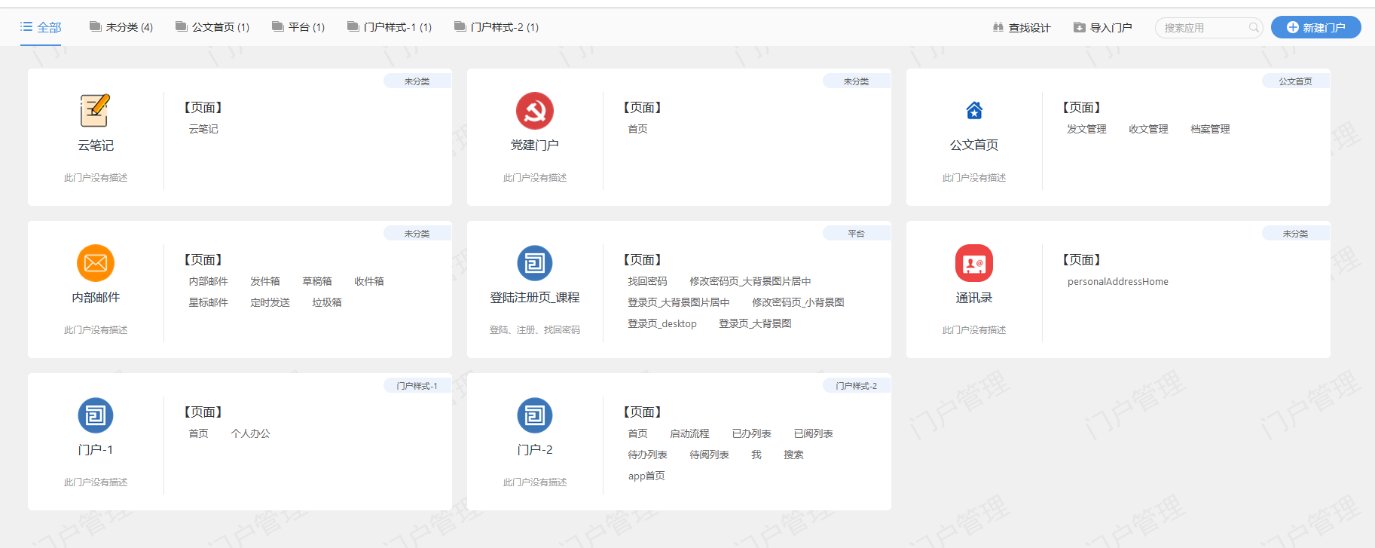Open the orange 内部邮件 envelope icon
Screen dimensions: 1375x548
point(95,263)
